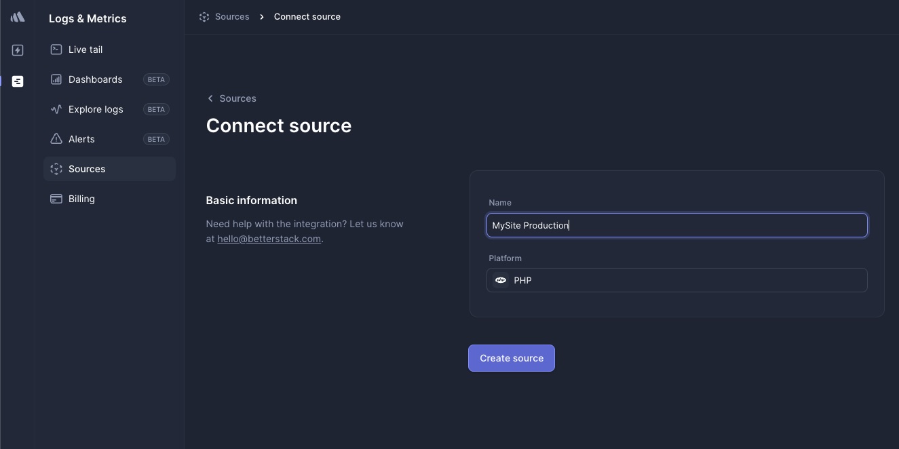Click the Dashboards chart icon
899x449 pixels.
pyautogui.click(x=56, y=79)
